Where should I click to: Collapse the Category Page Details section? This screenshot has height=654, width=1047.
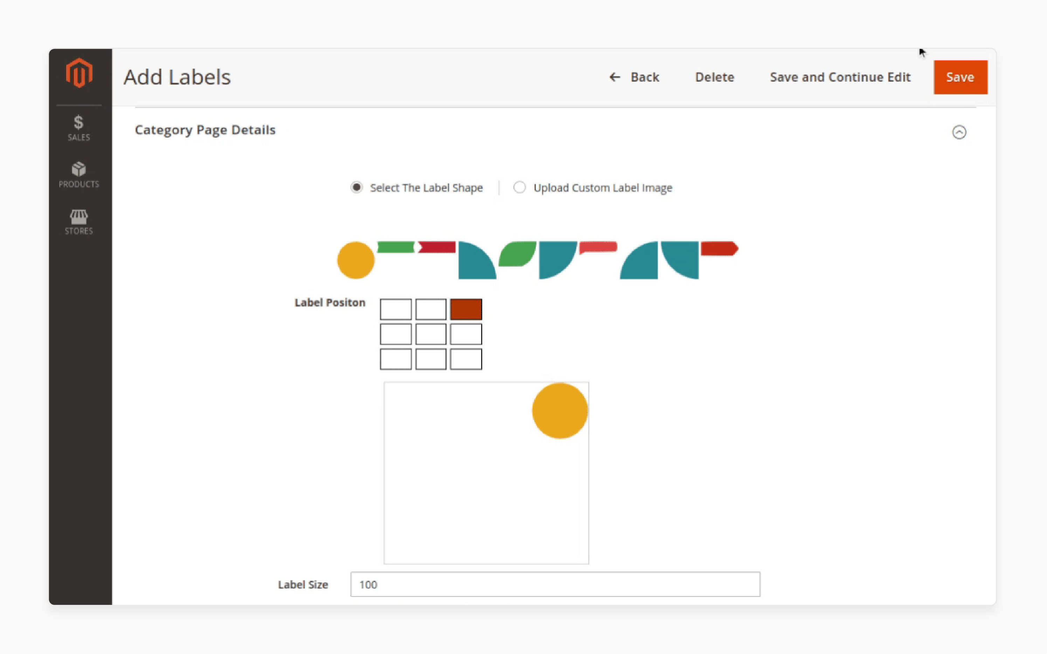click(959, 132)
